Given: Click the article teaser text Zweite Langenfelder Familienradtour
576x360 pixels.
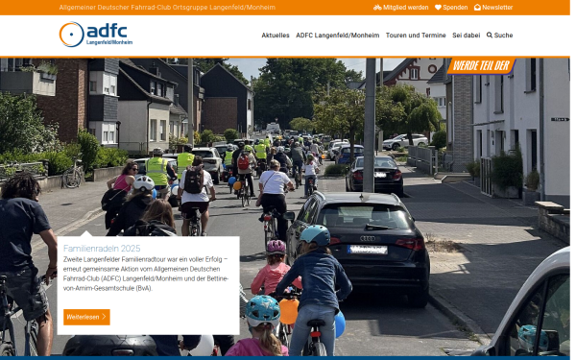Looking at the screenshot, I should [x=146, y=274].
